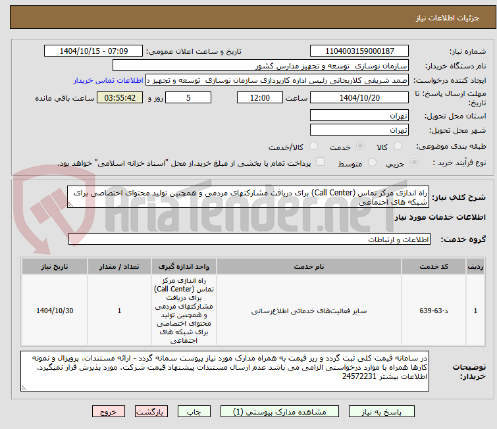The width and height of the screenshot is (497, 429).
Task: Click the تاریخ نیاز column header
Action: click(55, 266)
